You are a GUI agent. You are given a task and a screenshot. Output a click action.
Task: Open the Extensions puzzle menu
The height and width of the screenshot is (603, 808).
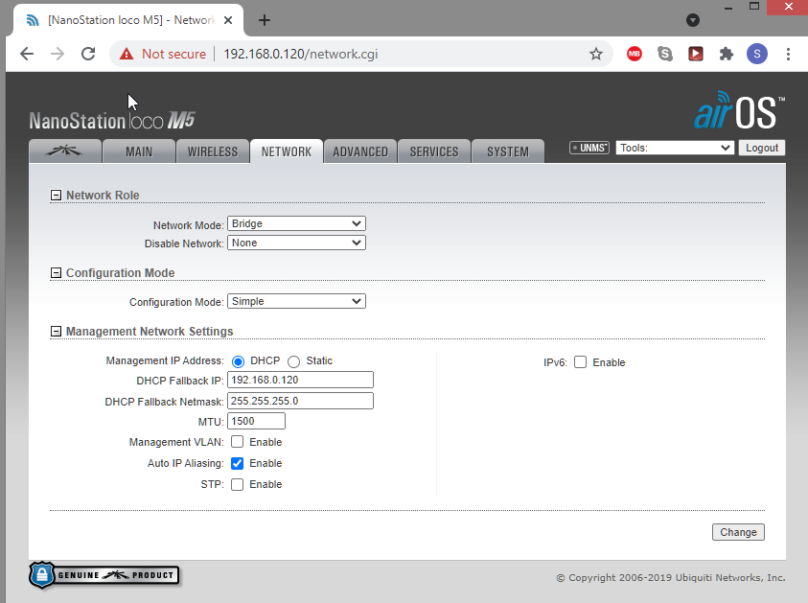click(727, 54)
